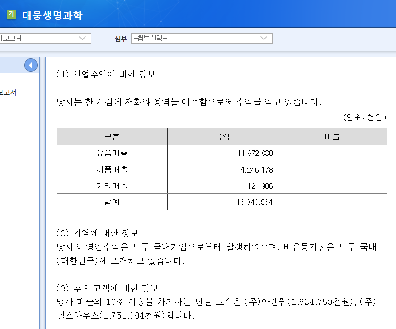The width and height of the screenshot is (396, 329).
Task: Collapse the sidebar using the blue arrow icon
Action: point(31,65)
